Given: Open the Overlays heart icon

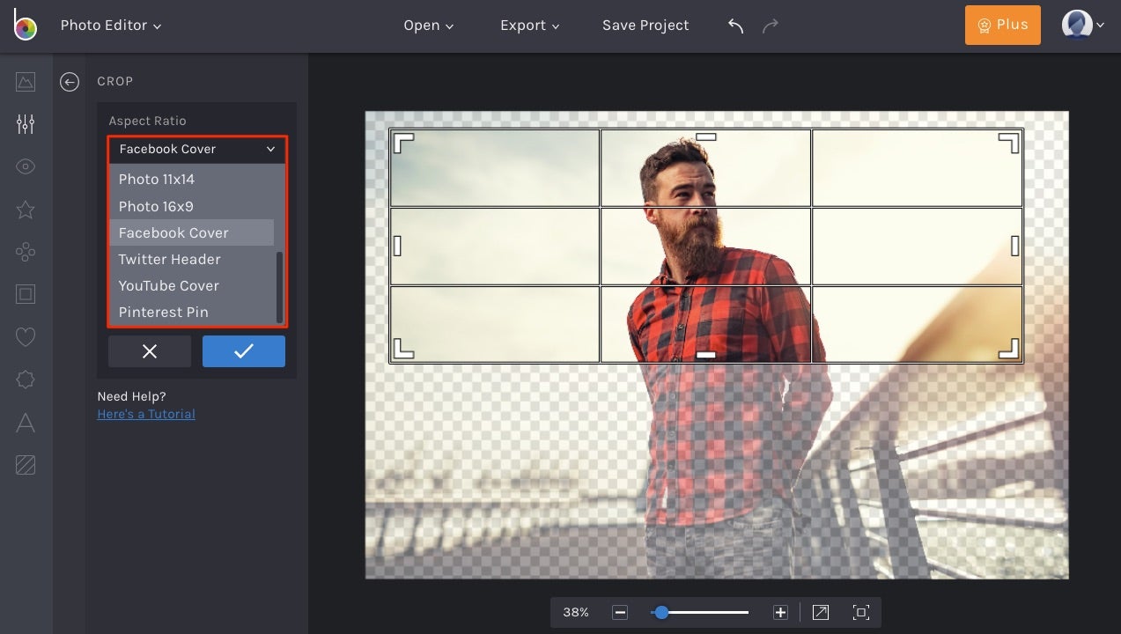Looking at the screenshot, I should [x=26, y=336].
